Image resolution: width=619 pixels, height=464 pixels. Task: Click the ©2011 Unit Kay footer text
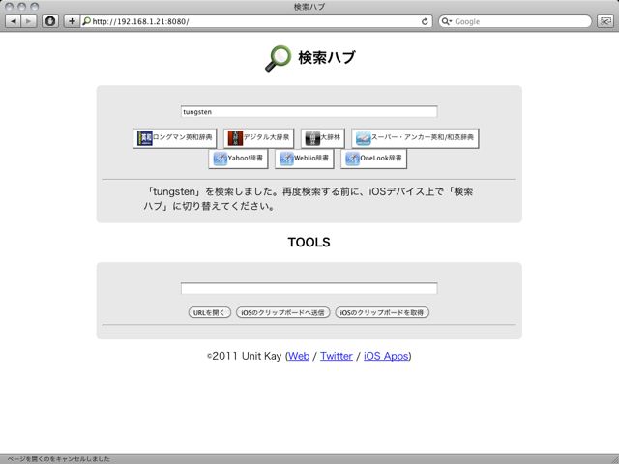pos(245,356)
